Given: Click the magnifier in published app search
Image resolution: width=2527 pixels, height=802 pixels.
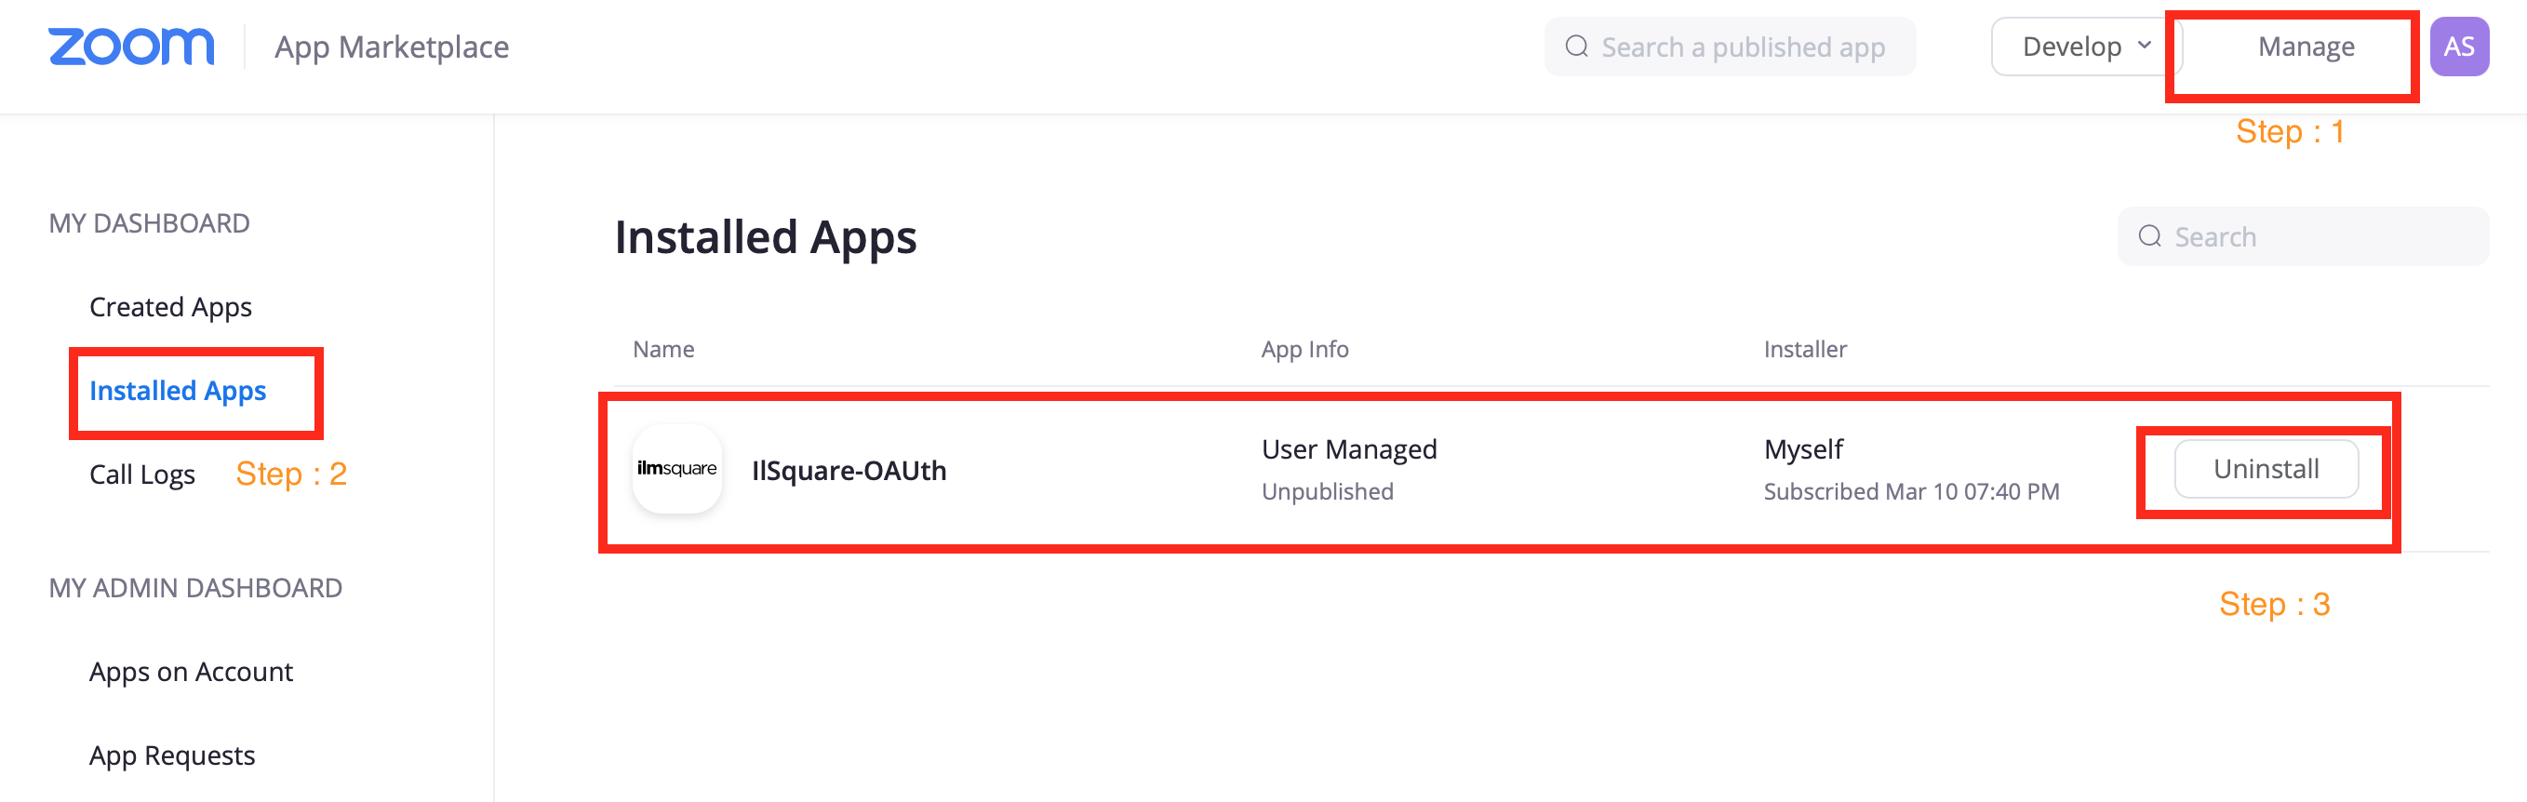Looking at the screenshot, I should 1576,47.
